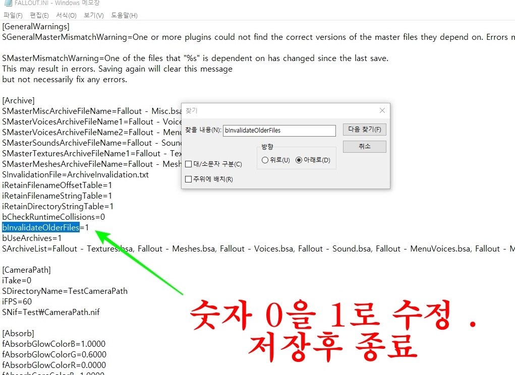
Task: Click the SMasterVoicesArchiveFileName1 line
Action: tap(92, 121)
